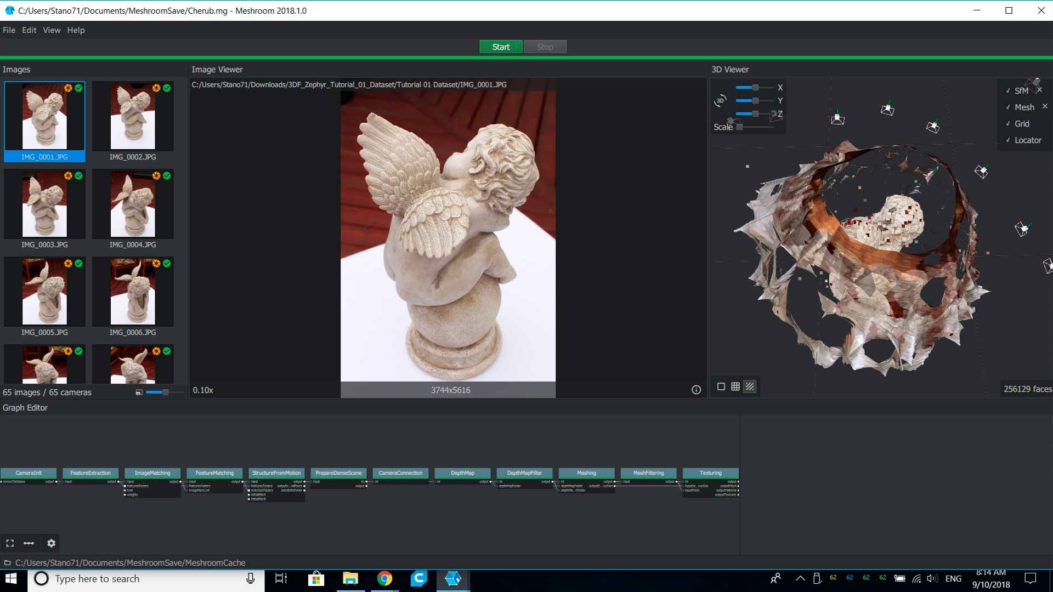
Task: Click thumbnail size icon in Images panel
Action: (x=139, y=392)
